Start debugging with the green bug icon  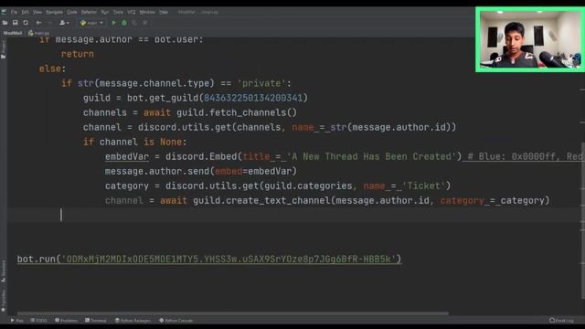click(124, 23)
